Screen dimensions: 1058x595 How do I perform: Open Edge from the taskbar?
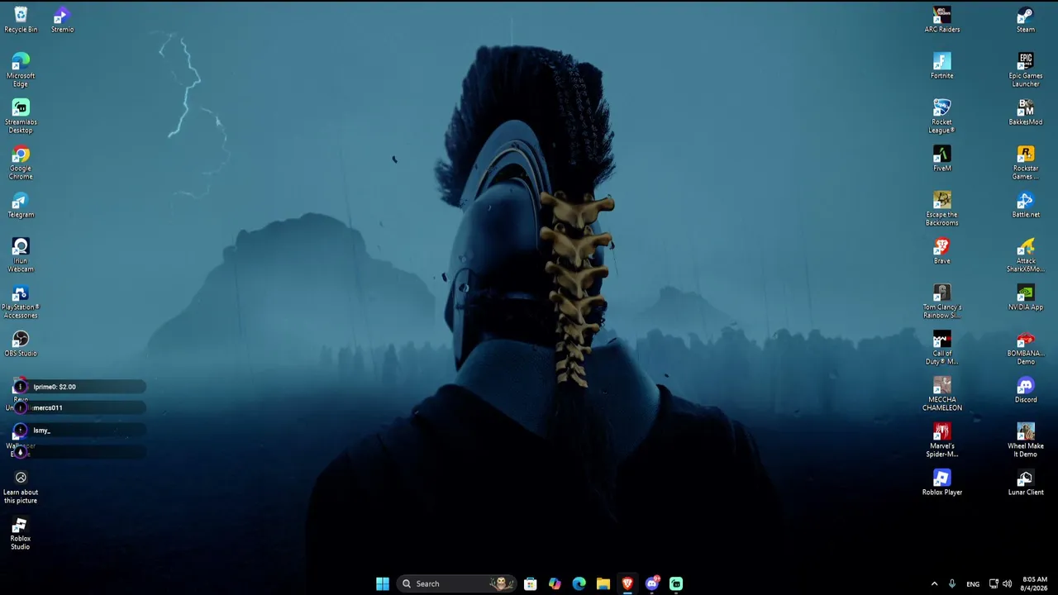(579, 583)
